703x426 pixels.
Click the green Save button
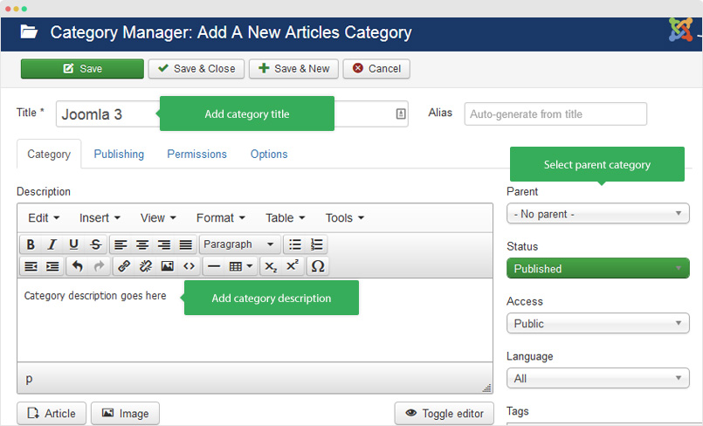click(82, 69)
